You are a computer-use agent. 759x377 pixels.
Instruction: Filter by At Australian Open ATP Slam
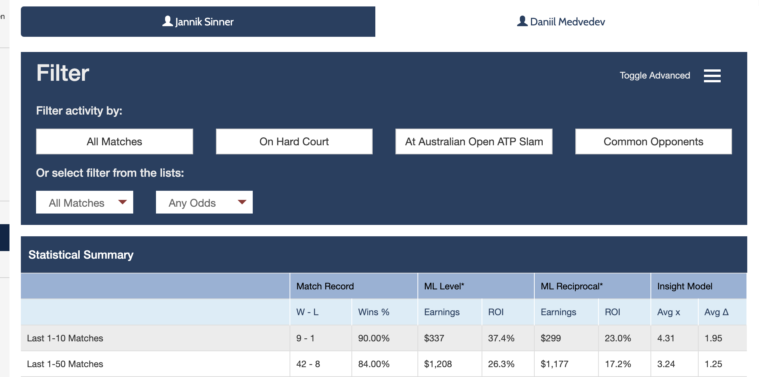click(x=474, y=141)
